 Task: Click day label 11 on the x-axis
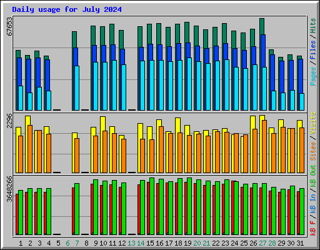[x=112, y=243]
